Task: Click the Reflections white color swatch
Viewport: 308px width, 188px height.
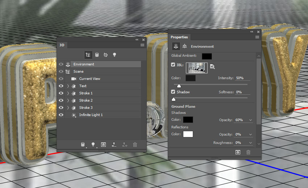Action: 188,134
